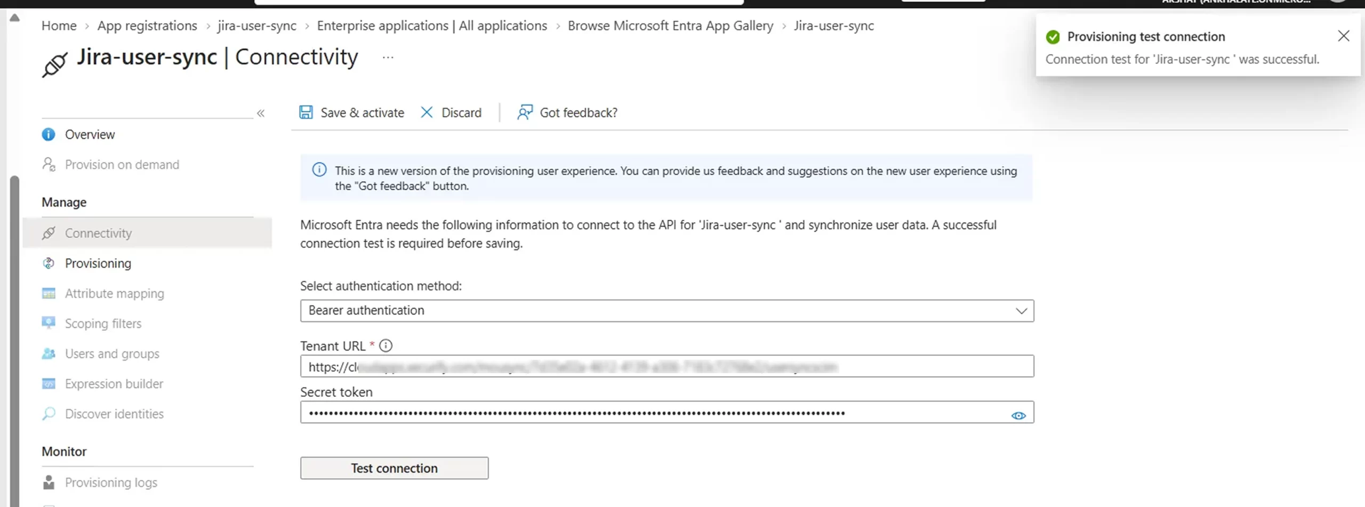Open Browse Microsoft Entra App Gallery breadcrumb
1365x507 pixels.
(x=670, y=26)
